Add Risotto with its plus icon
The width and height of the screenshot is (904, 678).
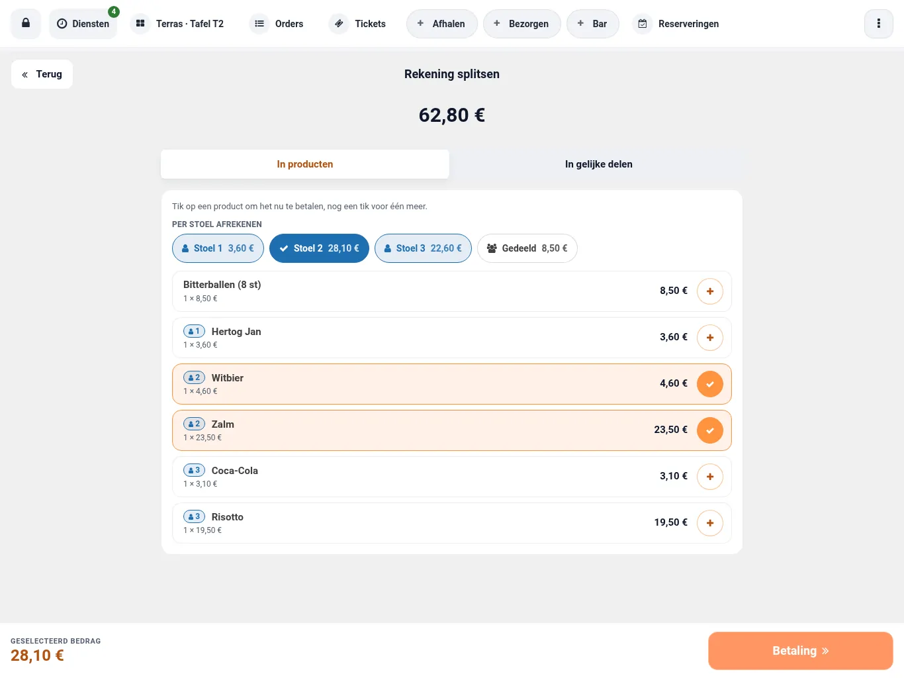709,523
